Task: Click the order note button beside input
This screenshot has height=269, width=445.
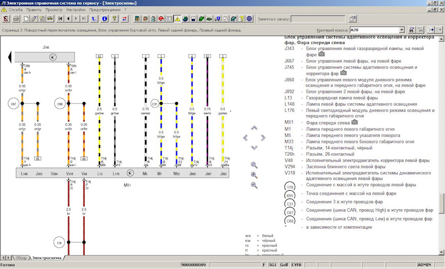Action: coord(352,19)
